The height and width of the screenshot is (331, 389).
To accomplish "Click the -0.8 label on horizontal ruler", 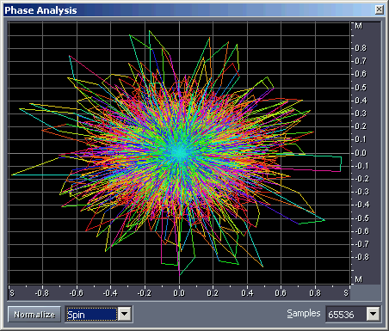I will point(42,293).
